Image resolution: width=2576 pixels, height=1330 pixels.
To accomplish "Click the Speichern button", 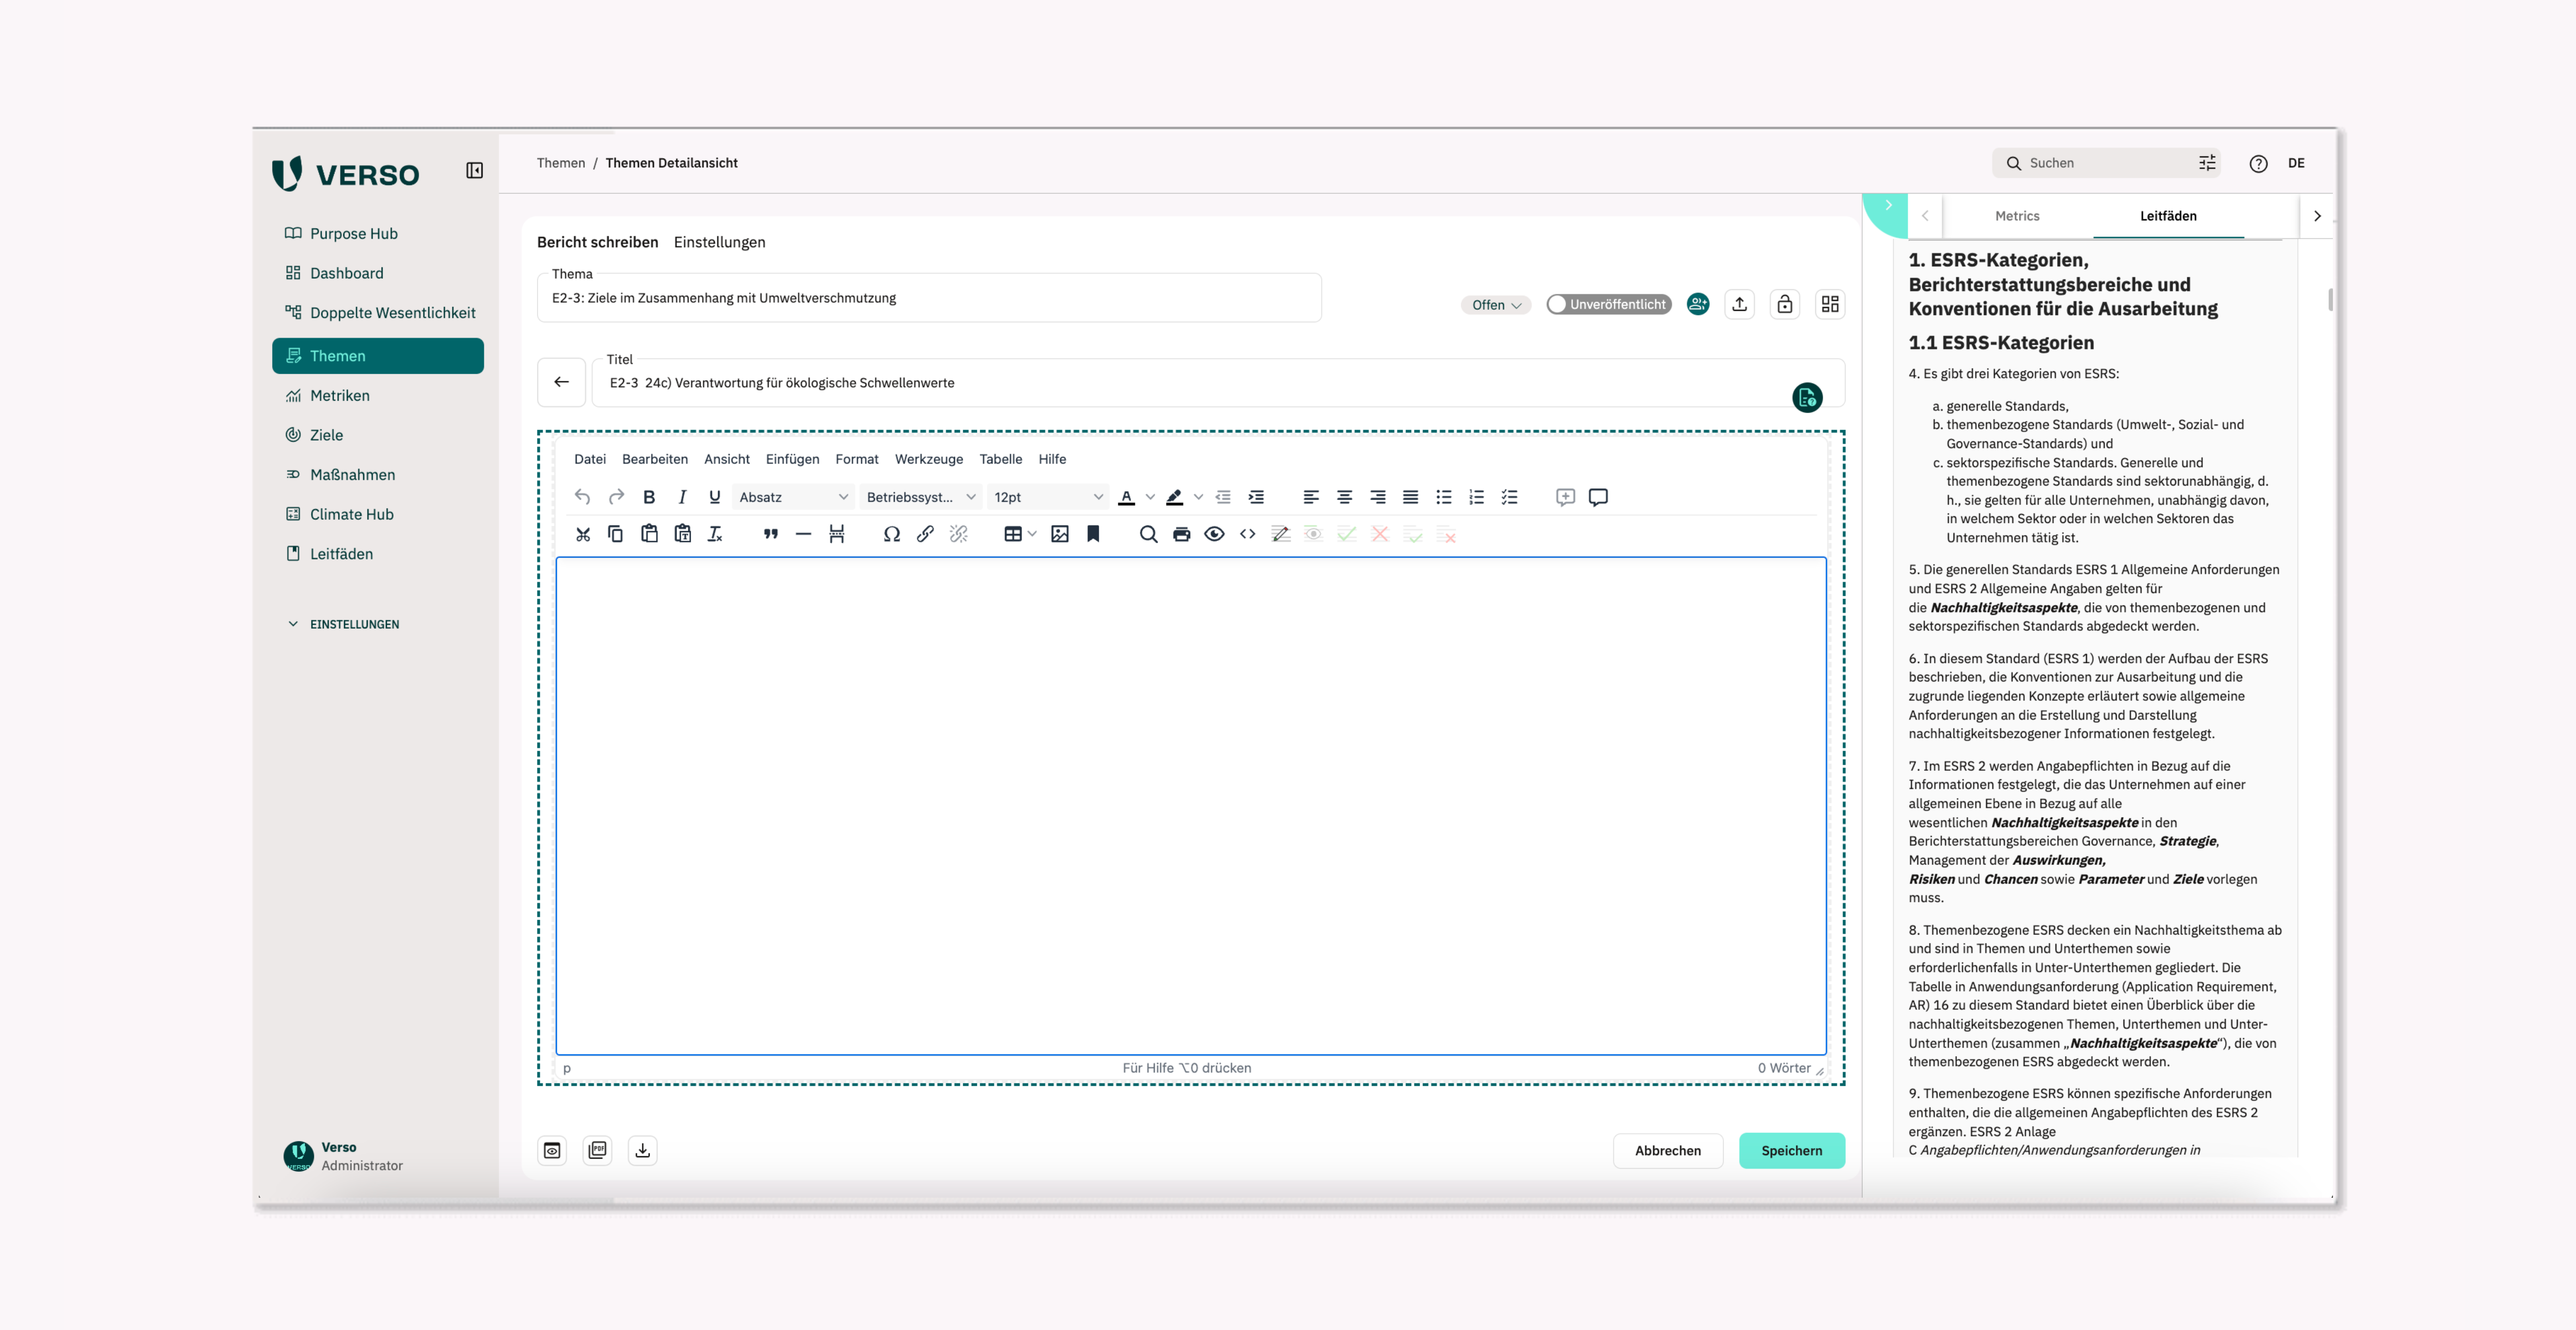I will click(x=1791, y=1150).
